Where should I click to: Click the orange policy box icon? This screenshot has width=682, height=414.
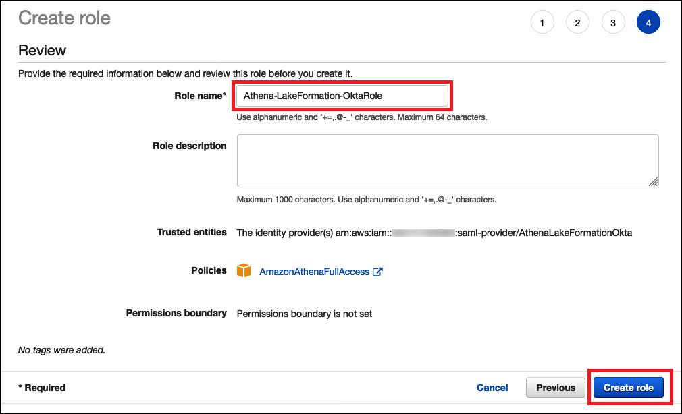(x=244, y=271)
